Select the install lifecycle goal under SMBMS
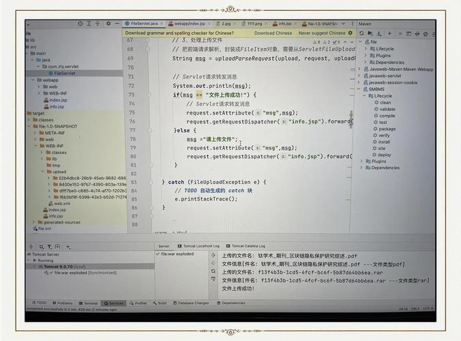This screenshot has width=461, height=341. coord(382,142)
